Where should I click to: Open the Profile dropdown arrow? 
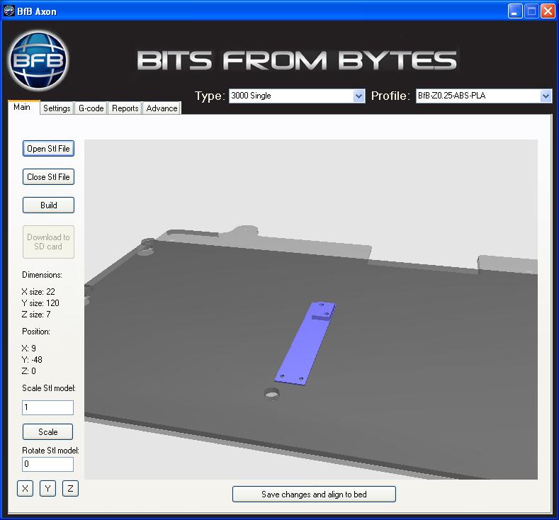[x=546, y=96]
